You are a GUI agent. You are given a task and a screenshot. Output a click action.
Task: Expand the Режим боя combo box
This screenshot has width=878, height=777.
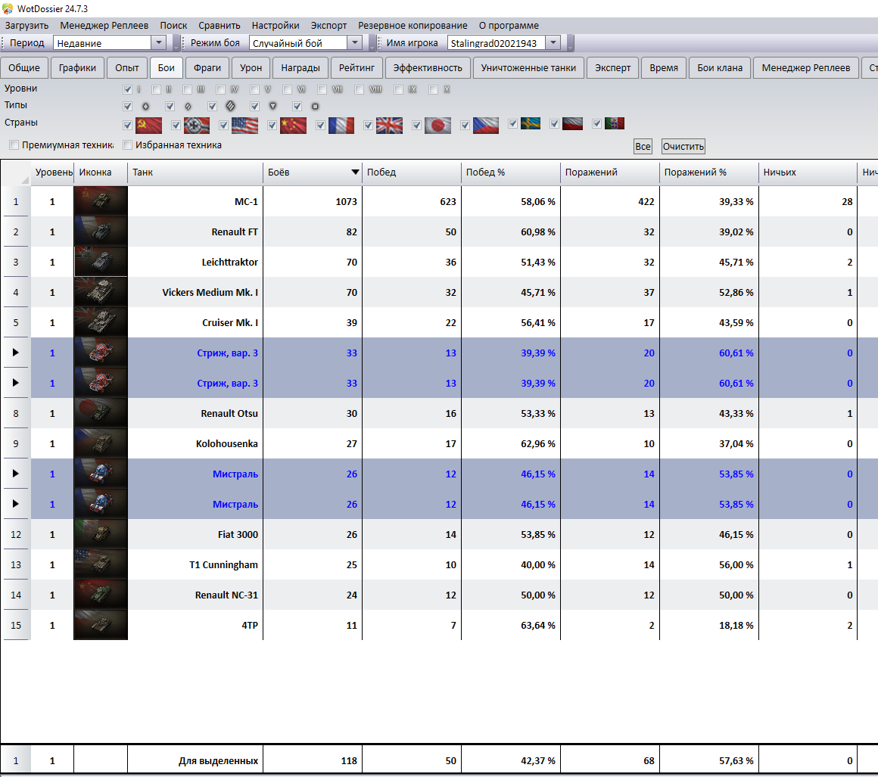tap(354, 43)
